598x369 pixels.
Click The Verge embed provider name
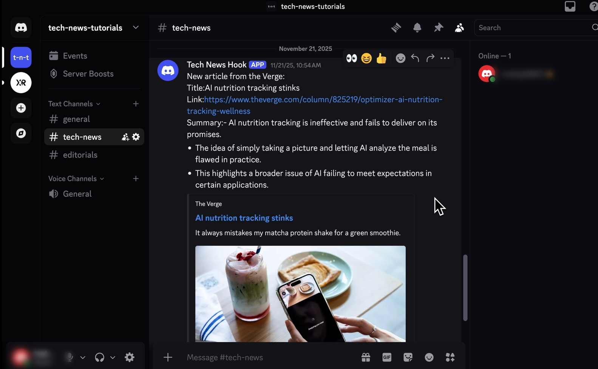pos(209,204)
